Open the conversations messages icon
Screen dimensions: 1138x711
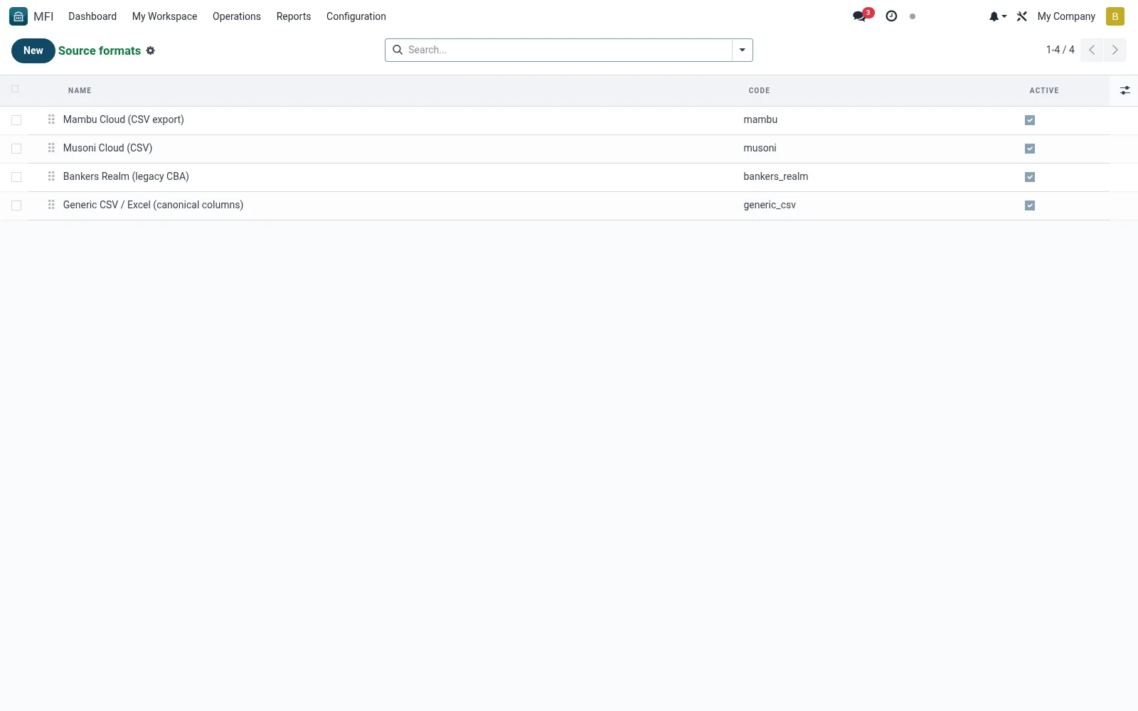860,16
